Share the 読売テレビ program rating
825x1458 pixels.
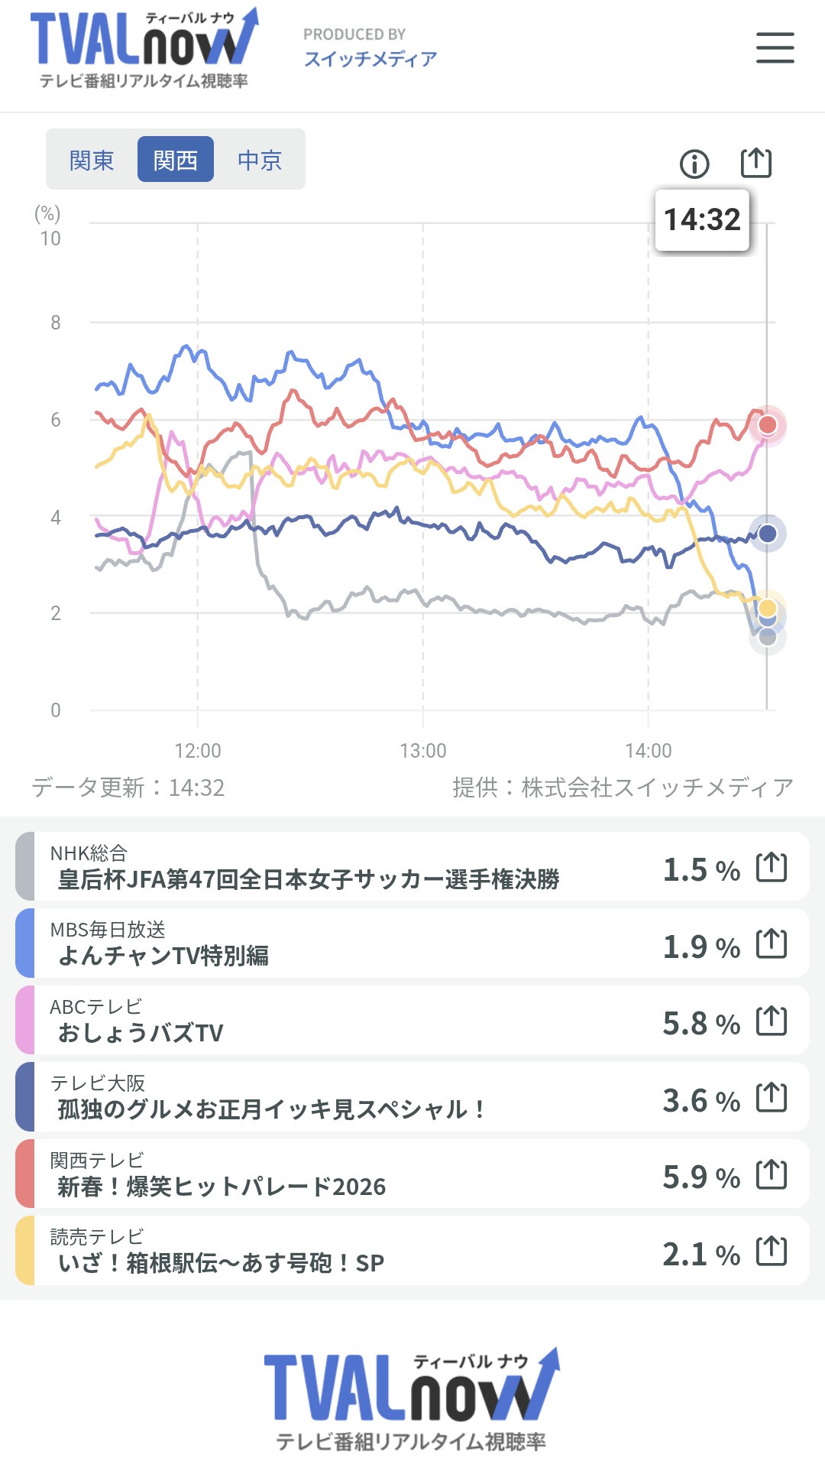[771, 1252]
